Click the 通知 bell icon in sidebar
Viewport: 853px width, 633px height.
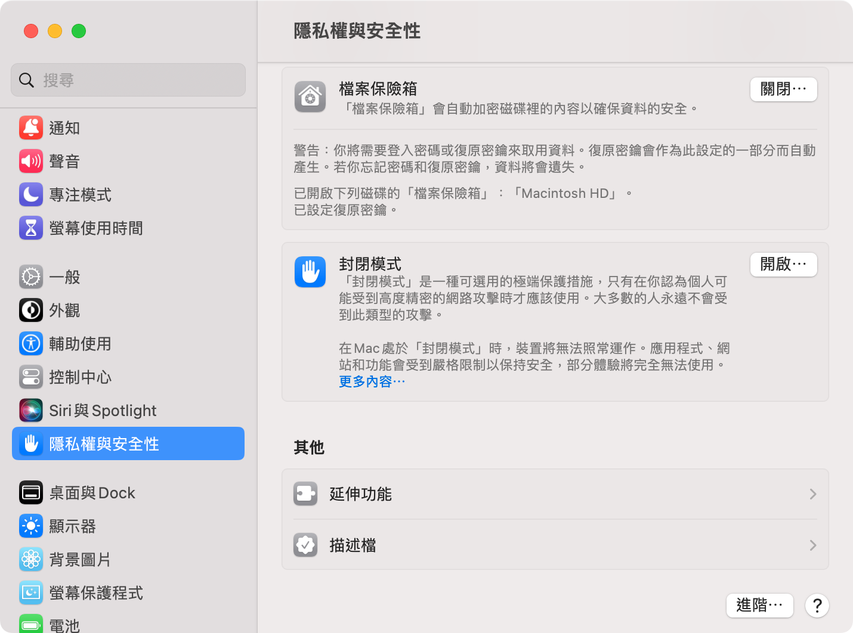click(x=31, y=128)
